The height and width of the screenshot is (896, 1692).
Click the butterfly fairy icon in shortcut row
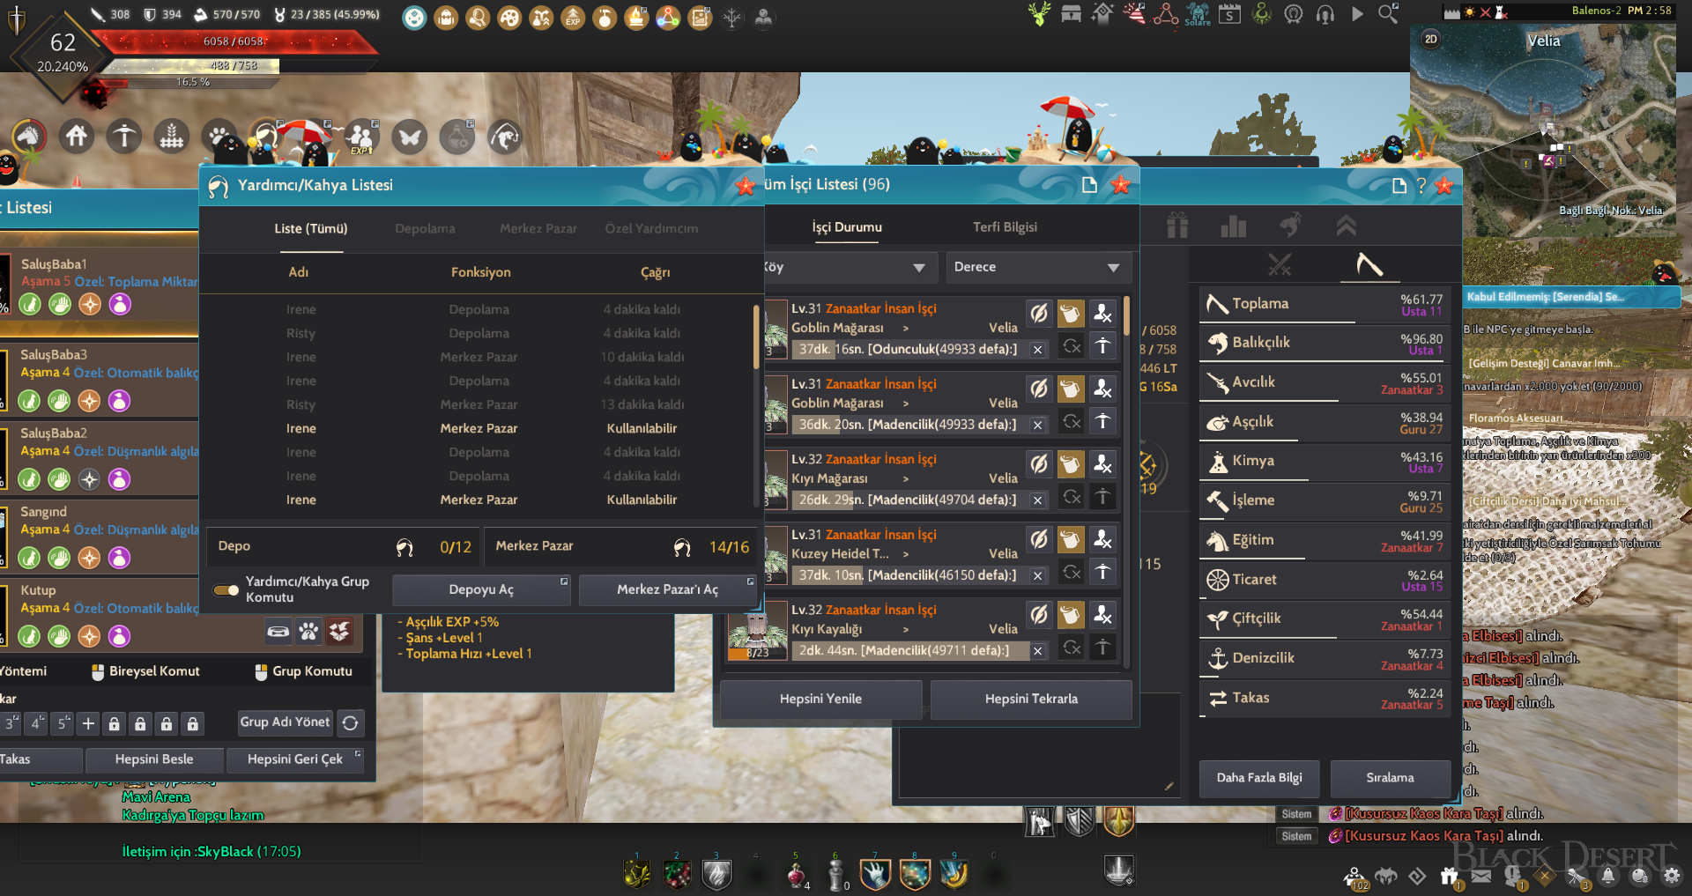[410, 137]
